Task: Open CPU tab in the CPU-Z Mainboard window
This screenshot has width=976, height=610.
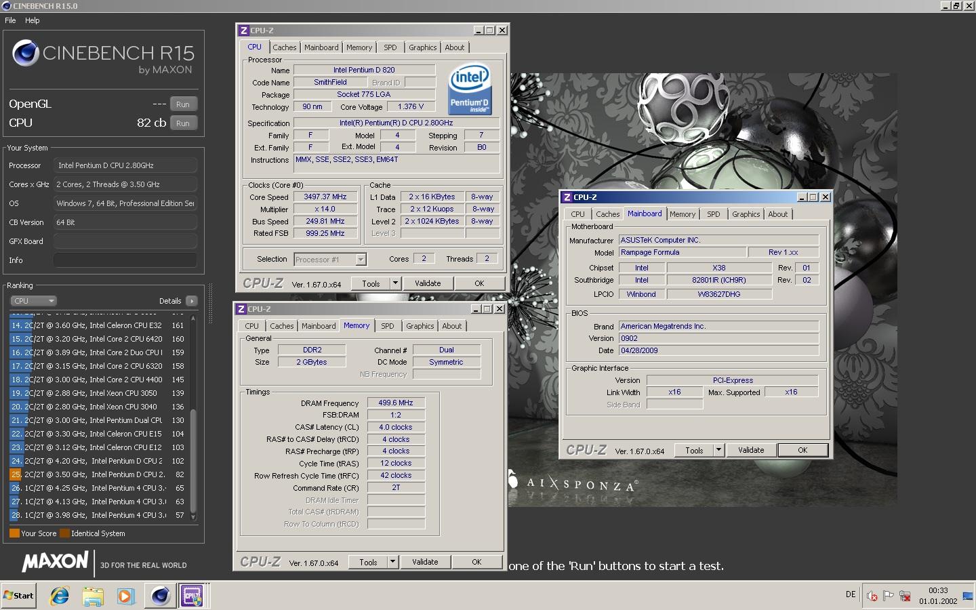Action: (x=578, y=214)
